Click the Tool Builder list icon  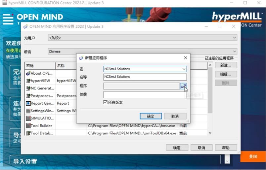coord(28,126)
